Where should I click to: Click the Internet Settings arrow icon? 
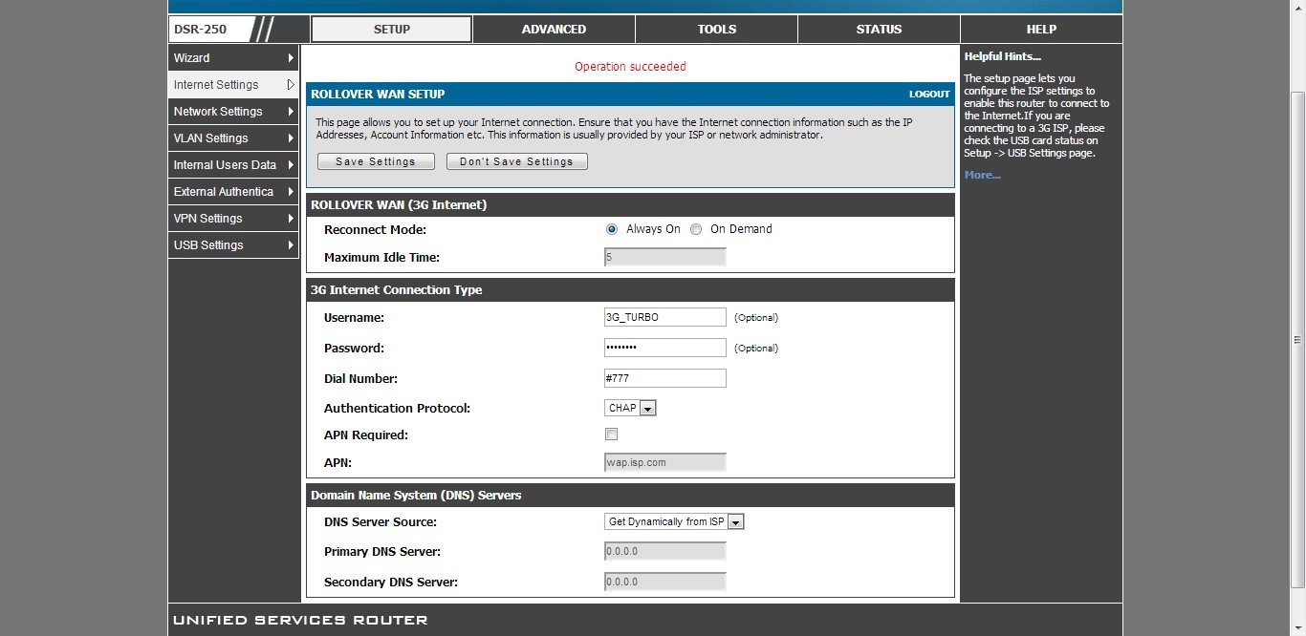pyautogui.click(x=291, y=85)
